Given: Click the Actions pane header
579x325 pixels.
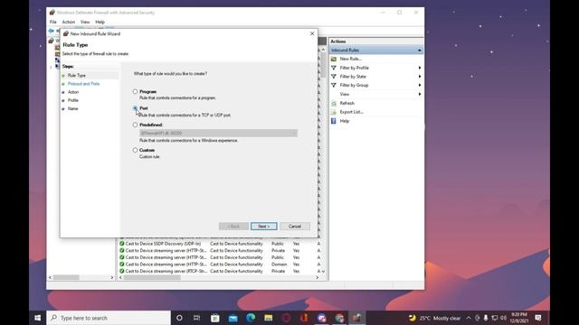Looking at the screenshot, I should 376,42.
